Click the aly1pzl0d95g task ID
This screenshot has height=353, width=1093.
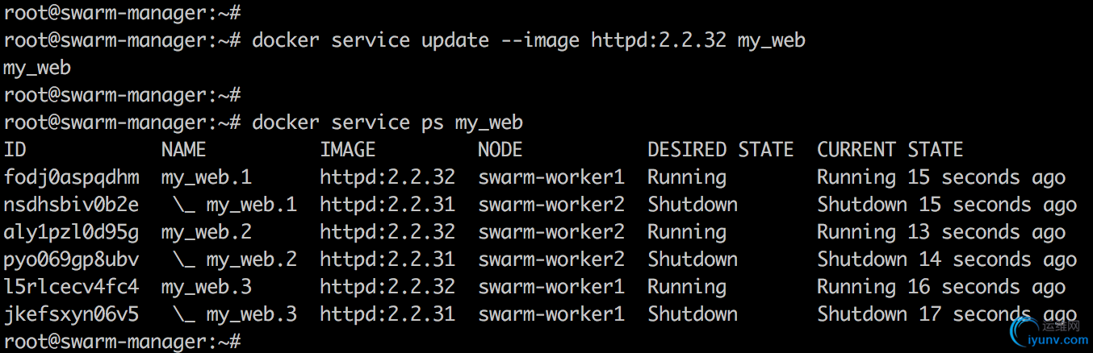click(x=71, y=232)
